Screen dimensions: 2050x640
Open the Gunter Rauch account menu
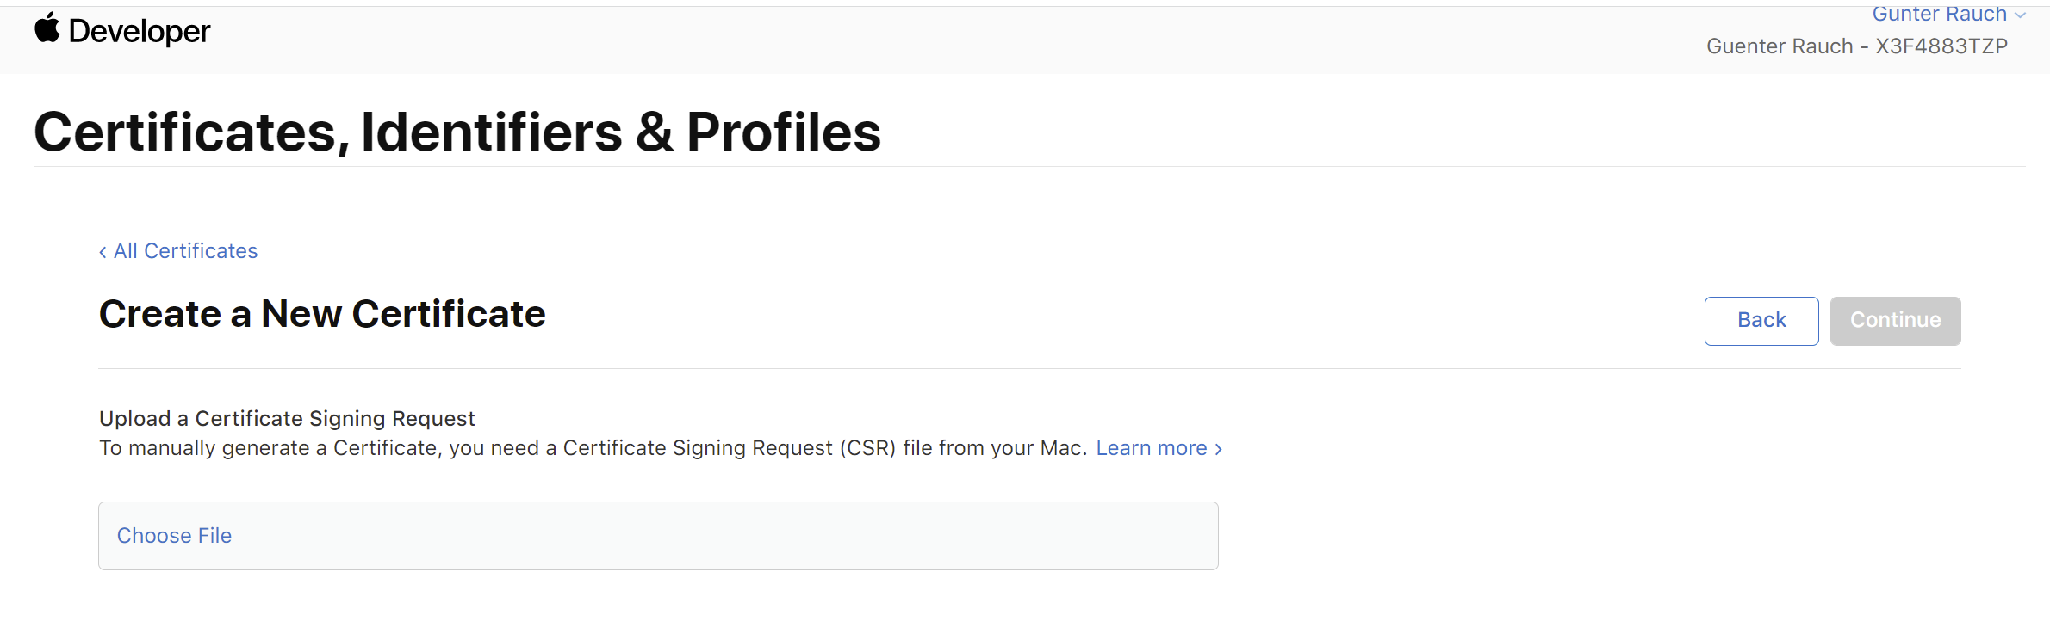(1939, 14)
